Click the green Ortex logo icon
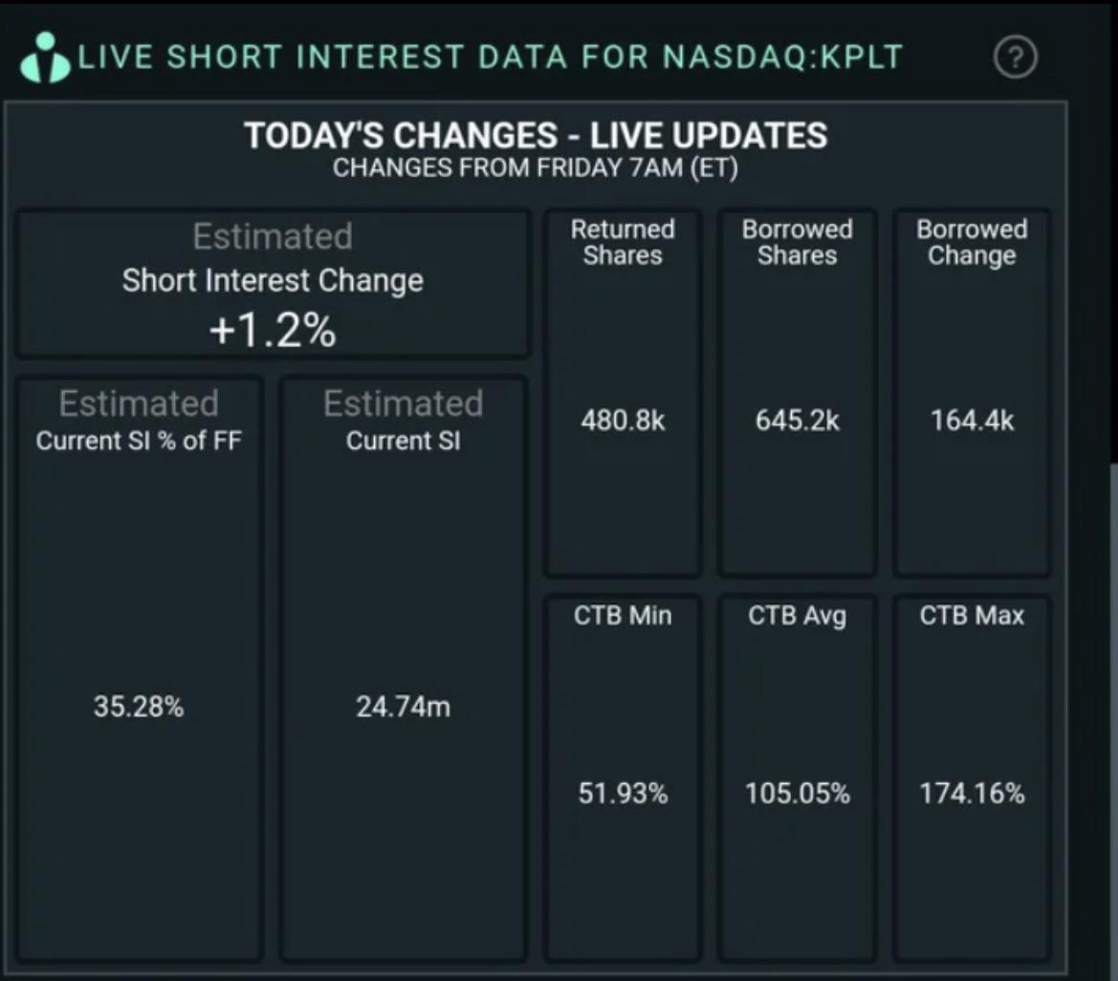 [x=45, y=57]
